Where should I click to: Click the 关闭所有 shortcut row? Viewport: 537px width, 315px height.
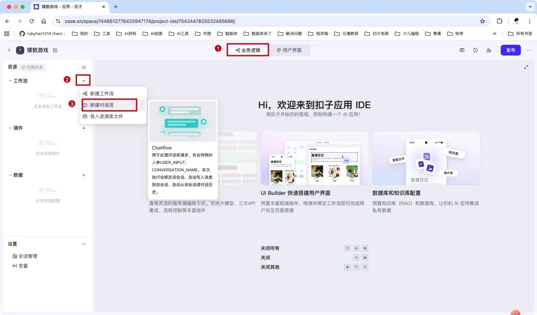[314, 248]
